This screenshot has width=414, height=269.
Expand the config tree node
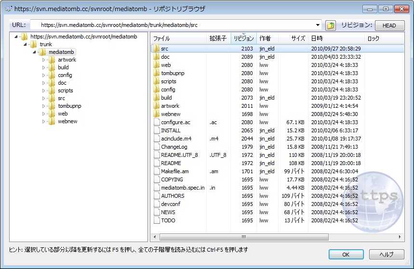tap(43, 75)
